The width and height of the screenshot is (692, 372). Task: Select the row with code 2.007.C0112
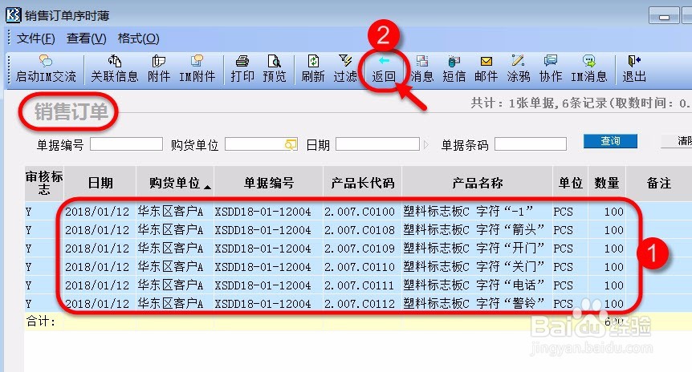tap(358, 304)
